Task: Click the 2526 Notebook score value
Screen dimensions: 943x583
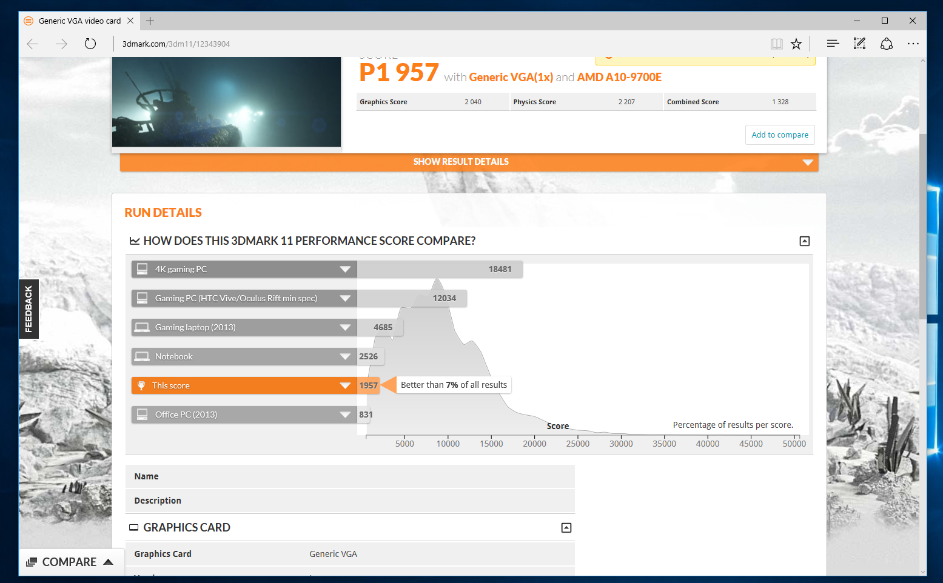Action: pyautogui.click(x=369, y=356)
